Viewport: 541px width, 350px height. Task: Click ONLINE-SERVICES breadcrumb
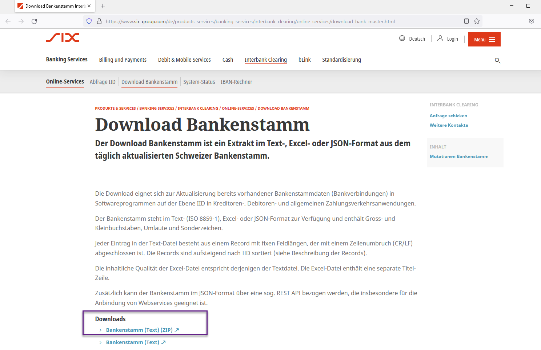(238, 109)
